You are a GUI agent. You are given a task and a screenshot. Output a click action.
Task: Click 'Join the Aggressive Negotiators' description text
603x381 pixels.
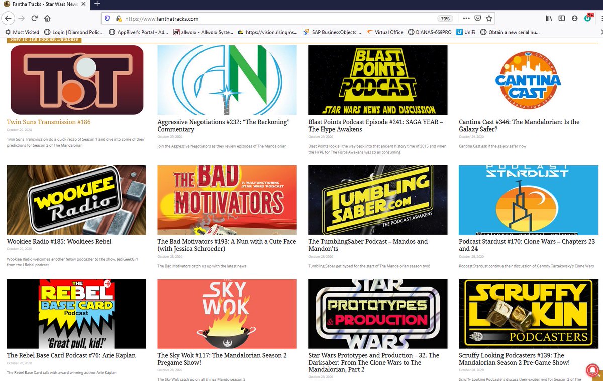pyautogui.click(x=222, y=146)
